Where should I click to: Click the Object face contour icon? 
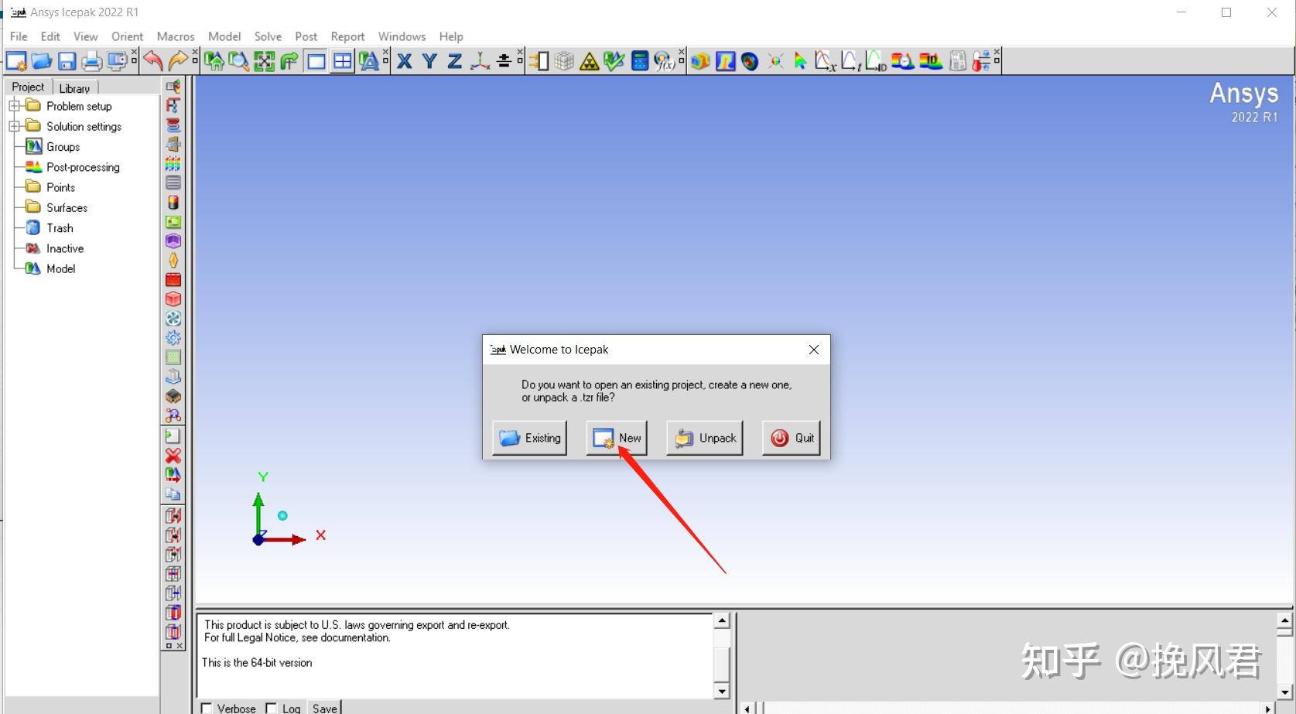700,61
